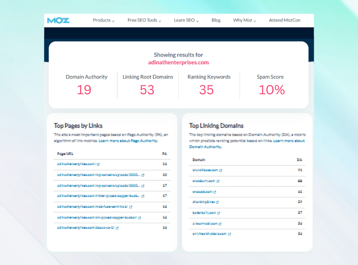The width and height of the screenshot is (358, 265).
Task: Open the Blog nav item
Action: (216, 20)
